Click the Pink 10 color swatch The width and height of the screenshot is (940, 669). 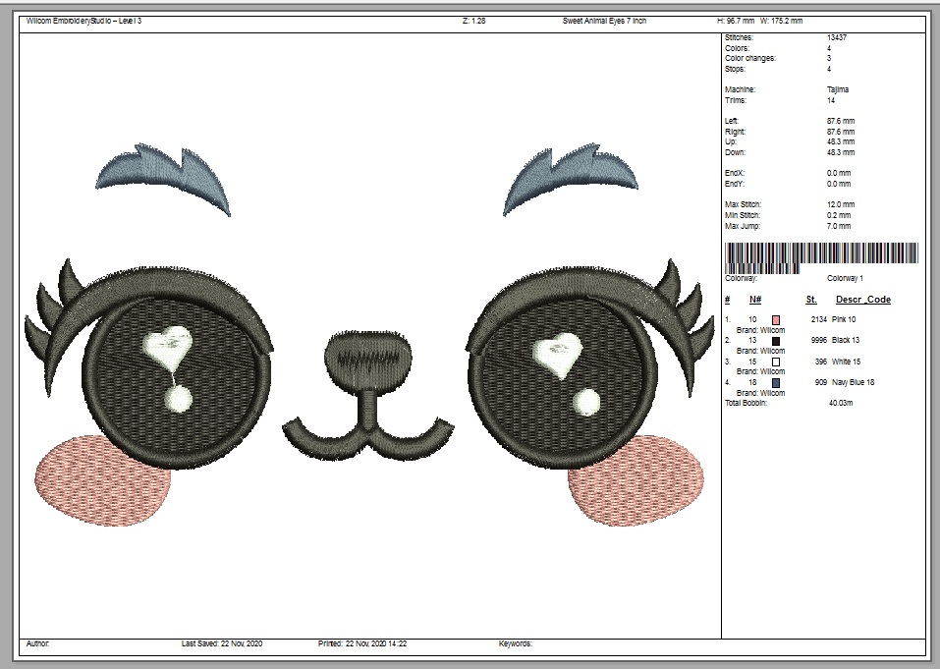click(x=775, y=320)
